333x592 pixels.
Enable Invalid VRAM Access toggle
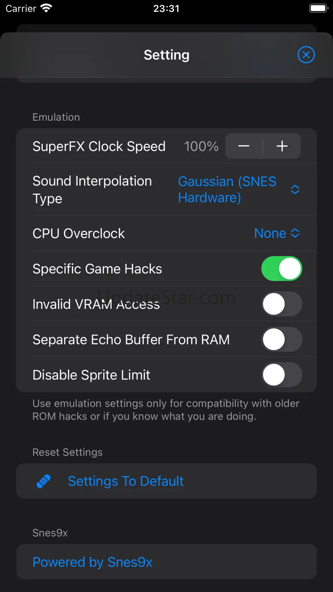pyautogui.click(x=281, y=304)
